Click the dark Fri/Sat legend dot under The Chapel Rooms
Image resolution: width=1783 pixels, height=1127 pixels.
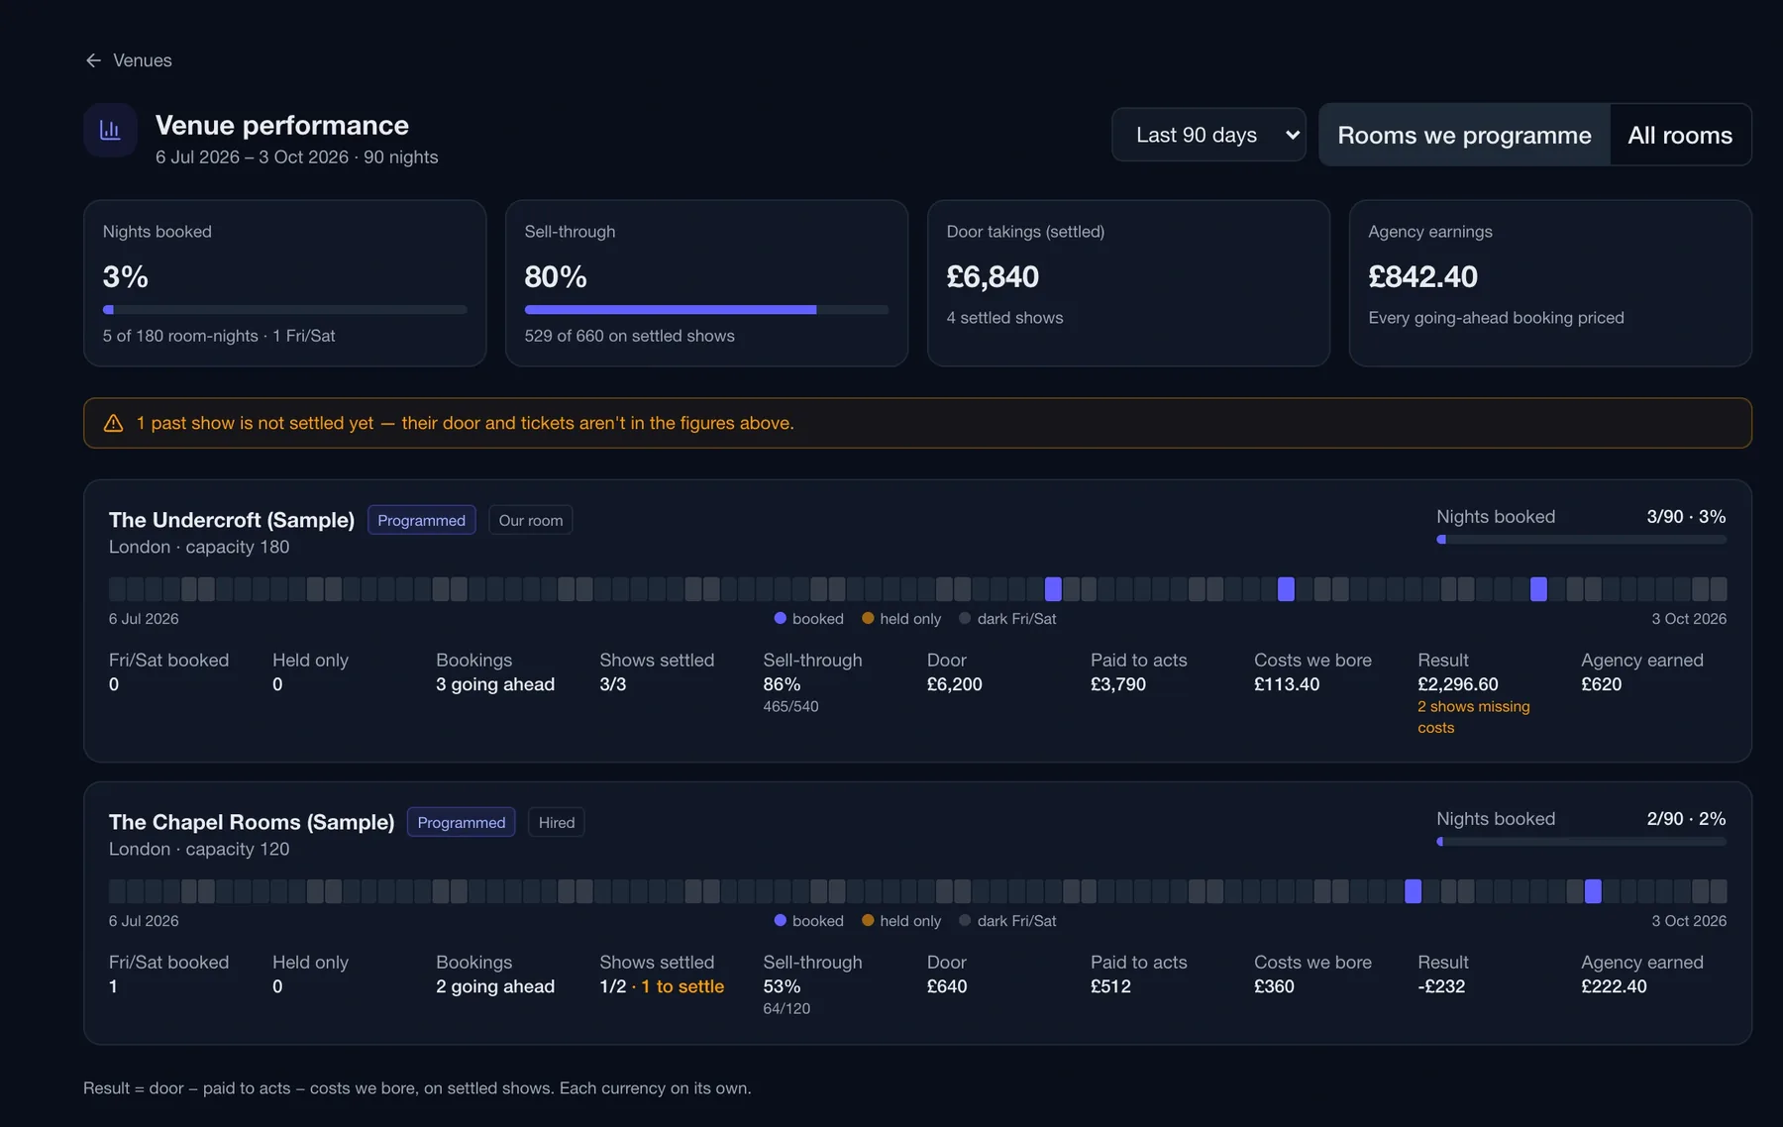[x=965, y=920]
